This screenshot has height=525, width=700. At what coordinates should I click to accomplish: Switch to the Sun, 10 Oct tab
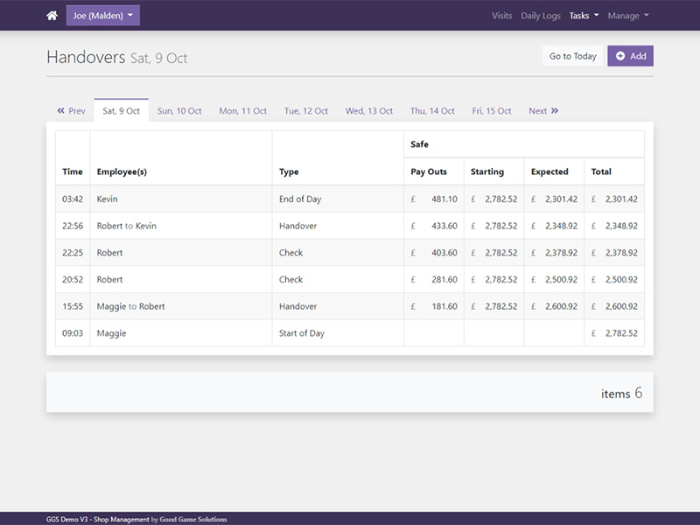pyautogui.click(x=179, y=111)
